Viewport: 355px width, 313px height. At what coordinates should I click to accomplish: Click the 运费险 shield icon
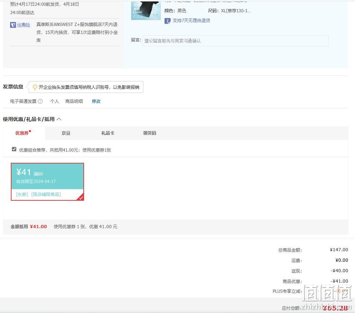[x=13, y=25]
